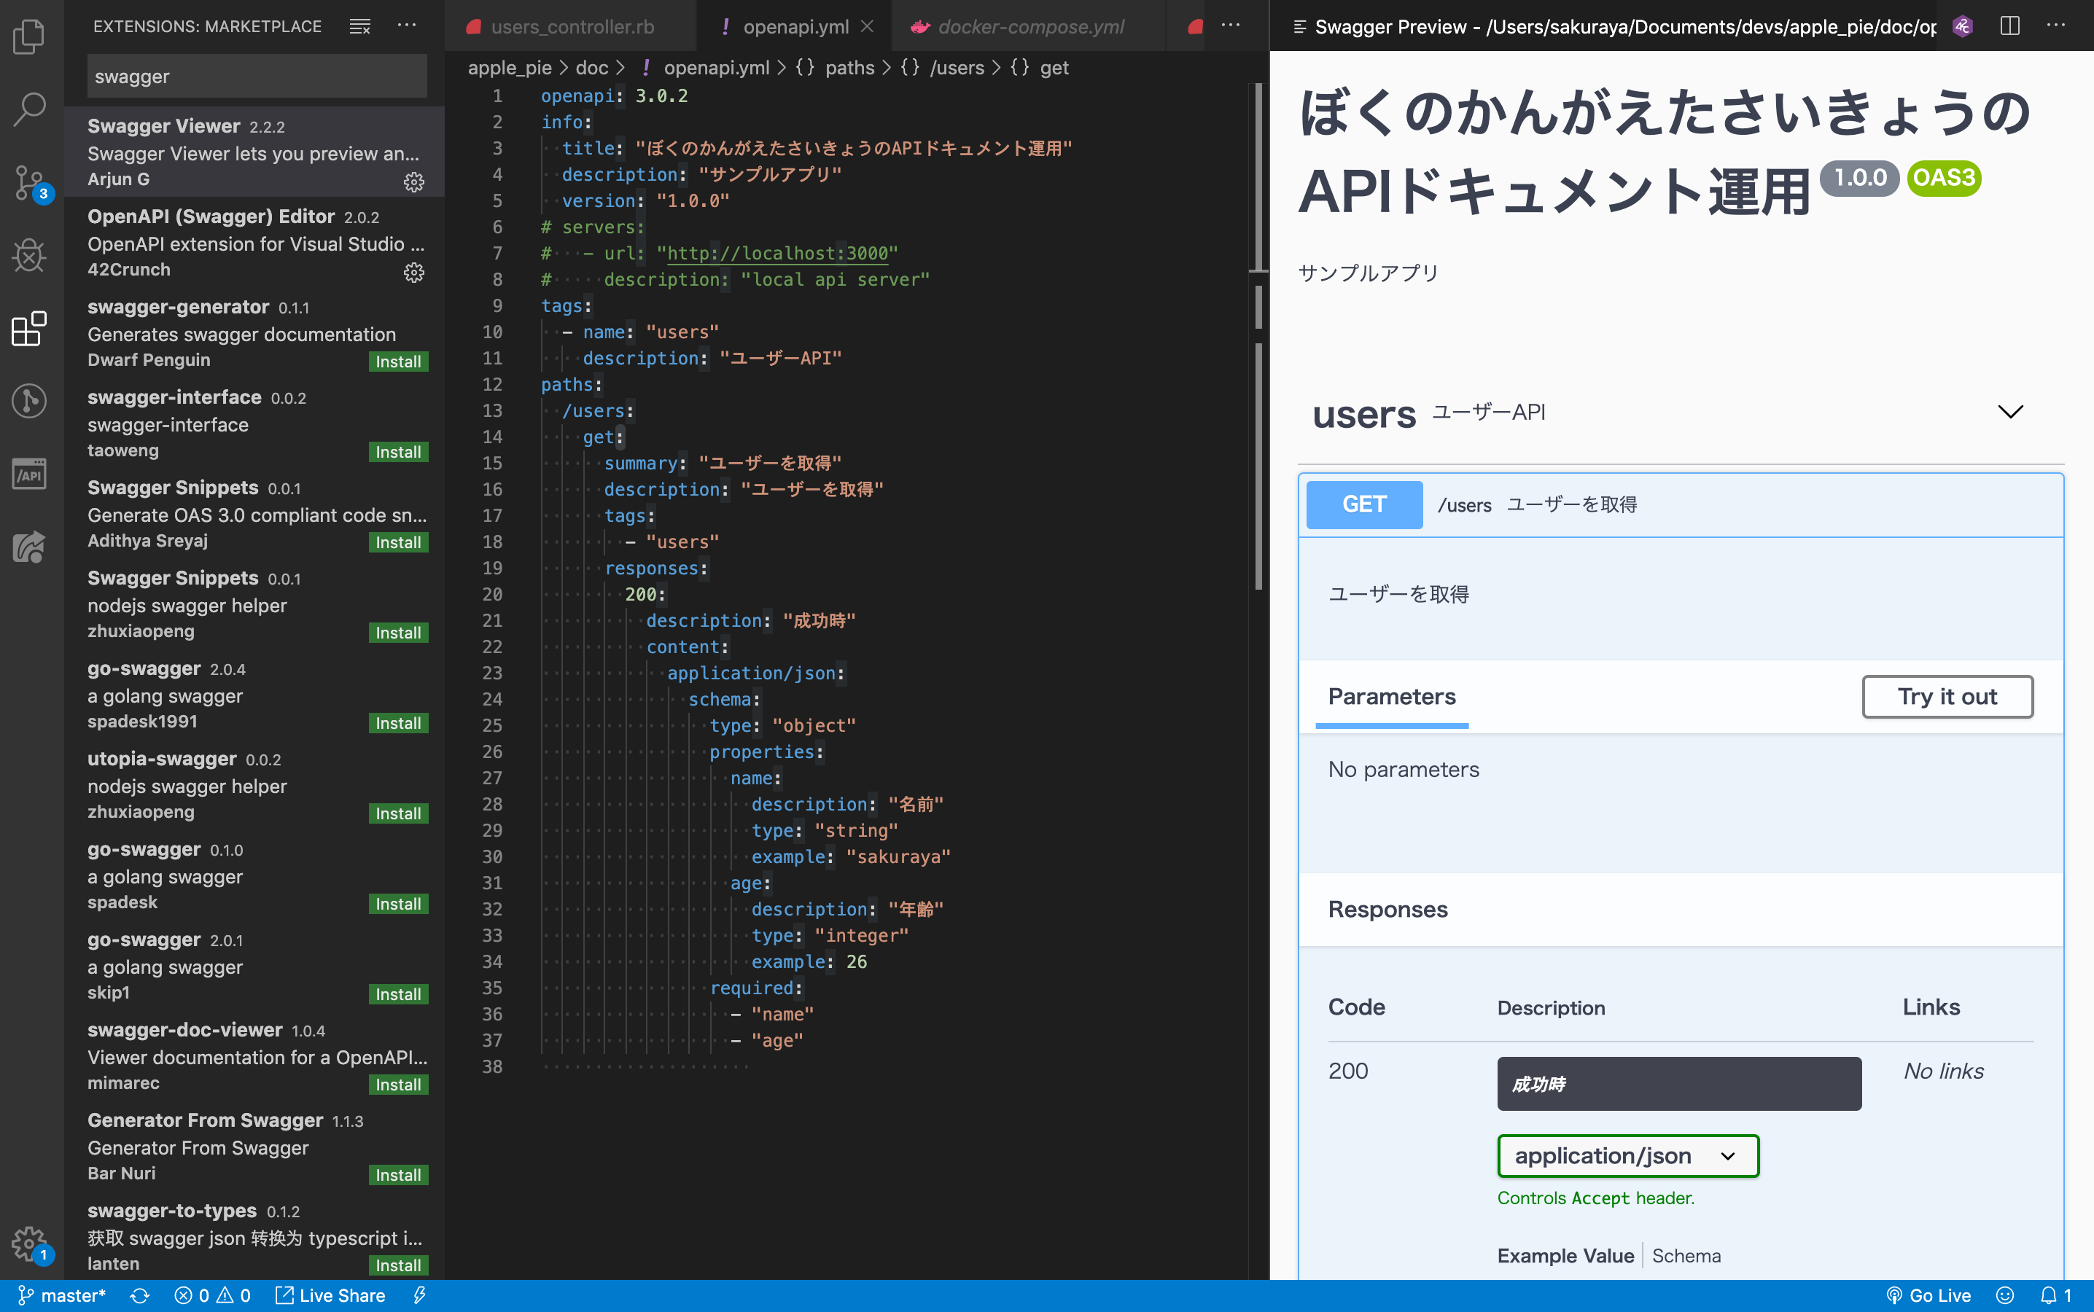This screenshot has height=1312, width=2094.
Task: Open the Run and Debug view
Action: pos(29,255)
